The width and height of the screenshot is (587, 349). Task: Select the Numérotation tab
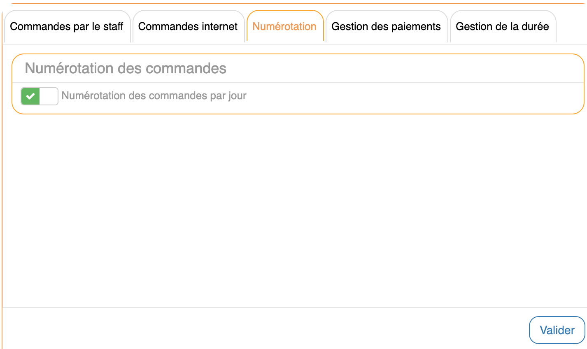click(x=284, y=27)
